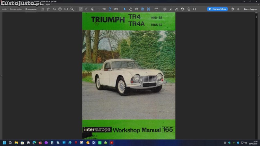Activate the hand pan tool

[131, 9]
